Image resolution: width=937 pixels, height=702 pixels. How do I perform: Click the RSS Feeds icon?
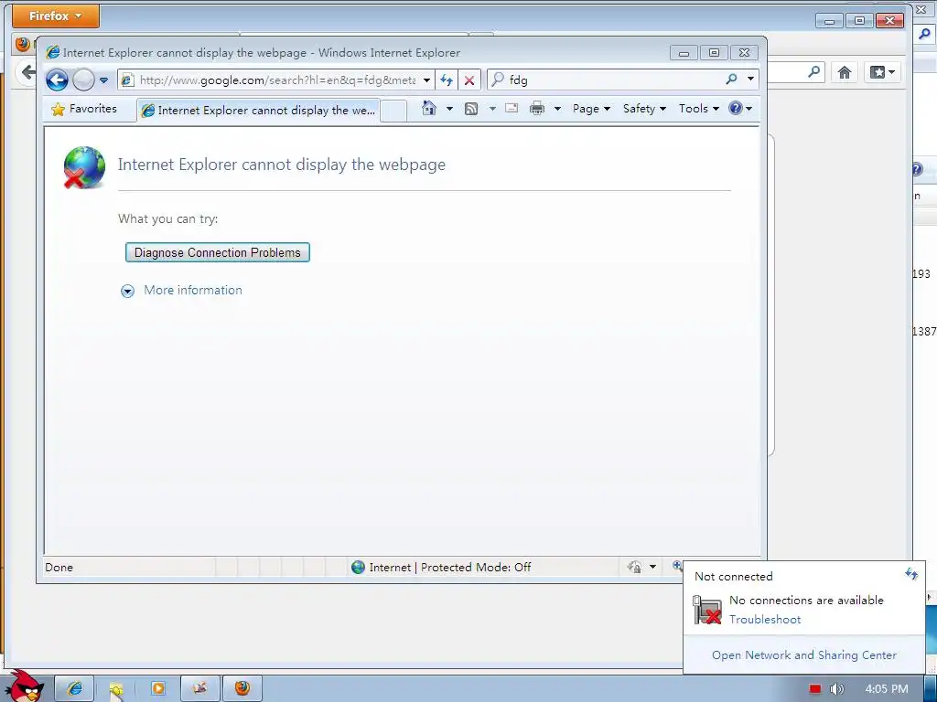click(471, 109)
